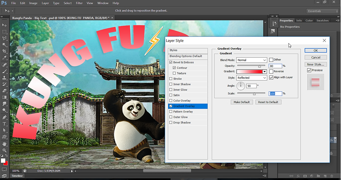The image size is (341, 180).
Task: Enable the Texture checkbox
Action: (174, 73)
